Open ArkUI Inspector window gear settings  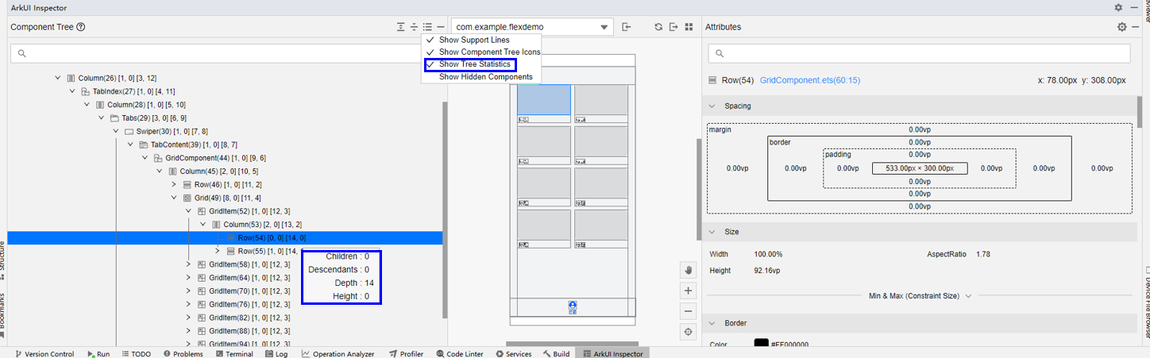click(x=1118, y=7)
